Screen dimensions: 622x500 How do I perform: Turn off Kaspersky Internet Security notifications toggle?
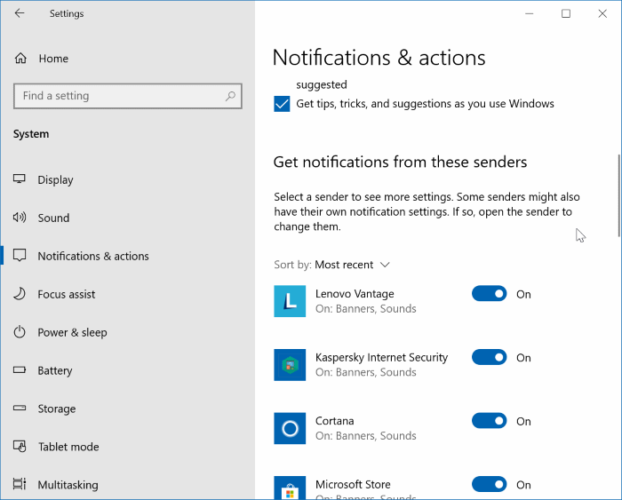(x=489, y=357)
